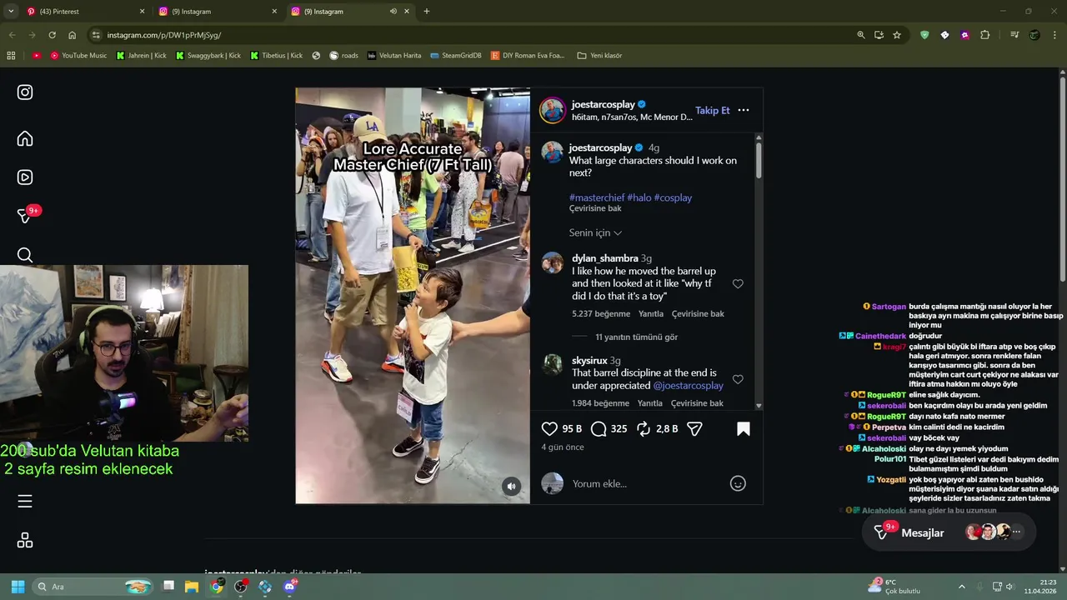Show hidden system tray icons chevron
The height and width of the screenshot is (600, 1067).
click(x=961, y=587)
